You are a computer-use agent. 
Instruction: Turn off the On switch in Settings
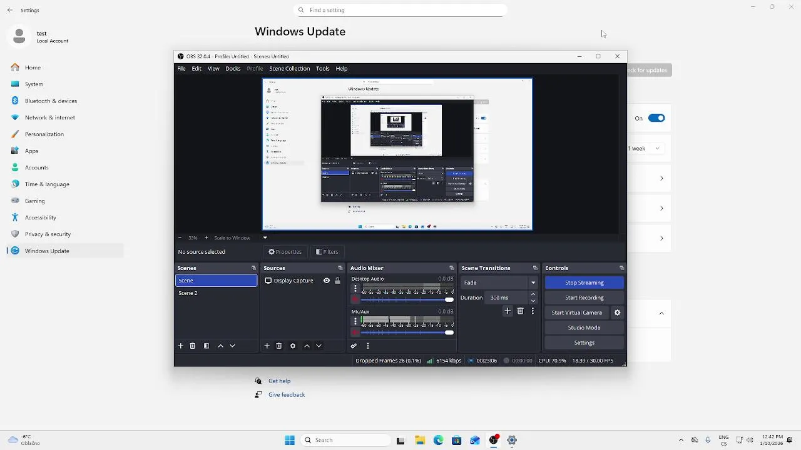click(656, 118)
